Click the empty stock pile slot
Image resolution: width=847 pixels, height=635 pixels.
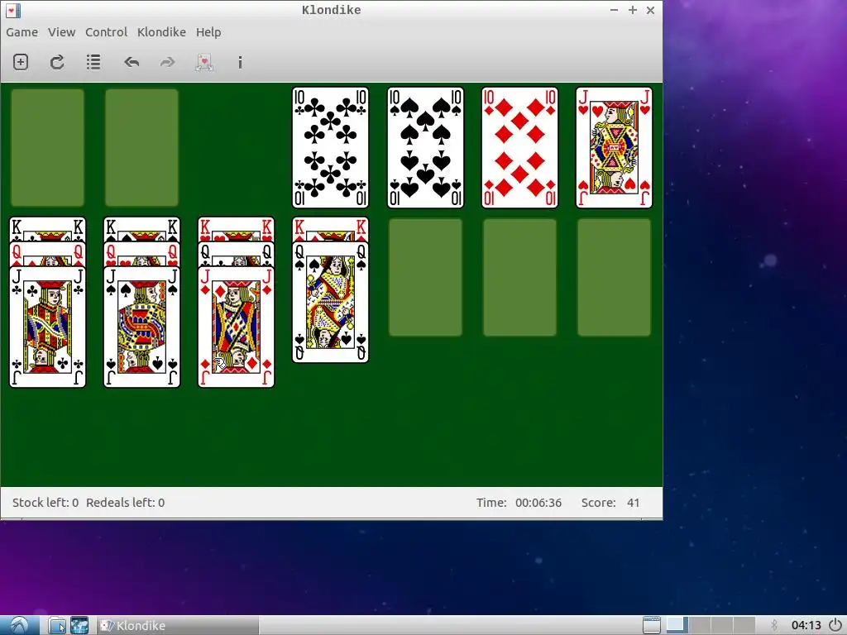(47, 147)
